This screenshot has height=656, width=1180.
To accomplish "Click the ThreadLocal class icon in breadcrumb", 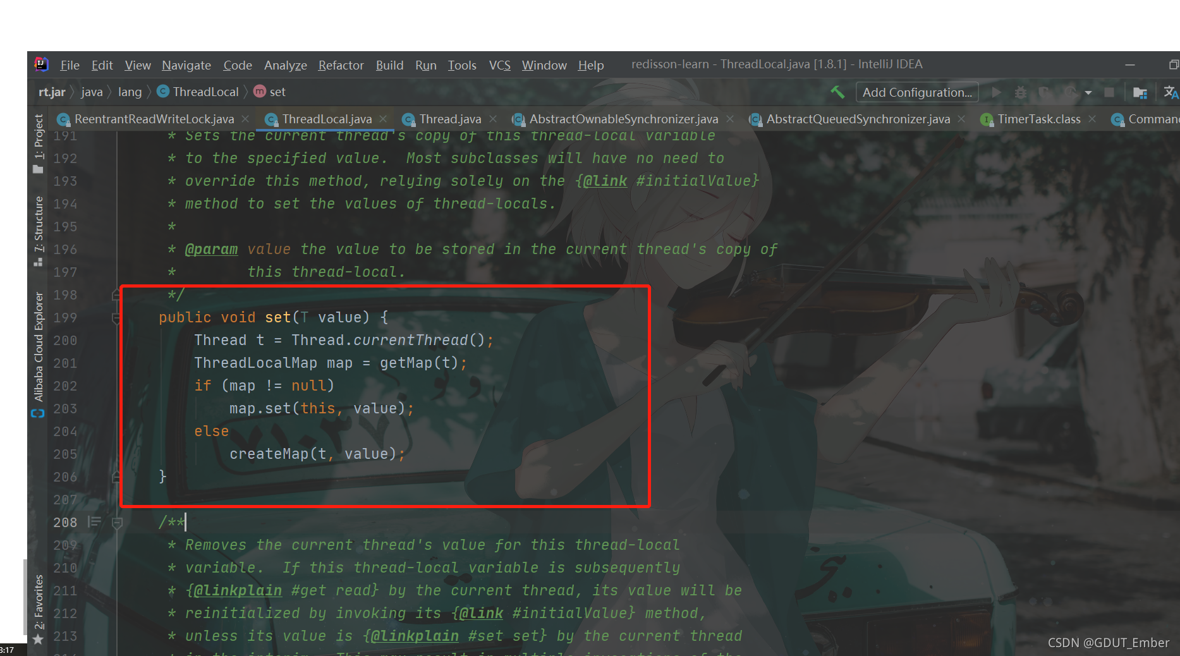I will coord(163,92).
